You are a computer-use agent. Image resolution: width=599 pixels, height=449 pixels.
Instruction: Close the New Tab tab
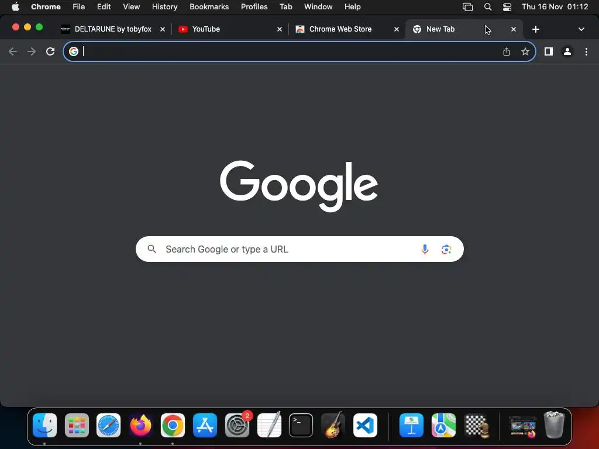[514, 29]
